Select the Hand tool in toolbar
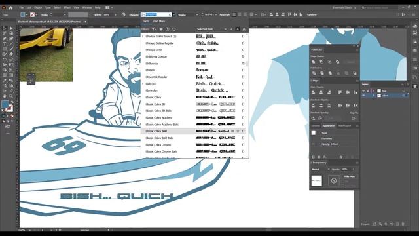The width and height of the screenshot is (419, 236). point(5,96)
